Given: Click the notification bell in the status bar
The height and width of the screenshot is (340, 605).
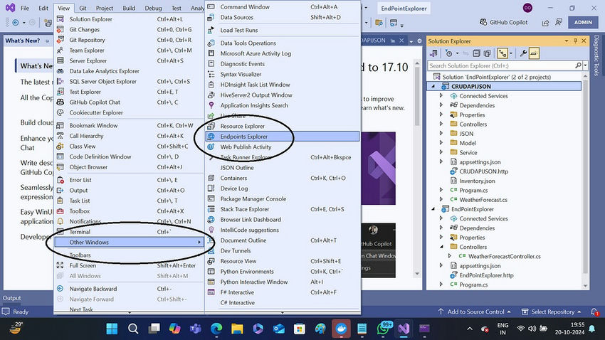Looking at the screenshot, I should point(594,312).
